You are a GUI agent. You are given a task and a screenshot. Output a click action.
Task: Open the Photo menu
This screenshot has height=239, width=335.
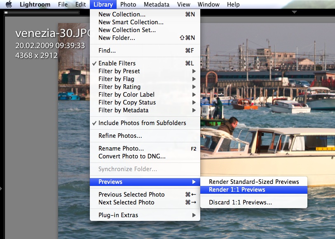click(128, 5)
